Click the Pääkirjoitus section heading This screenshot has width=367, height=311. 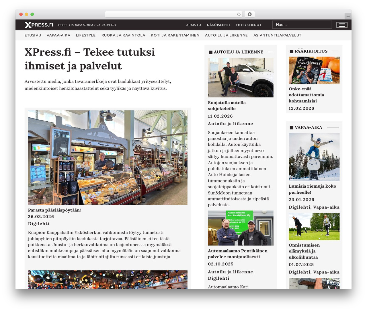point(311,51)
